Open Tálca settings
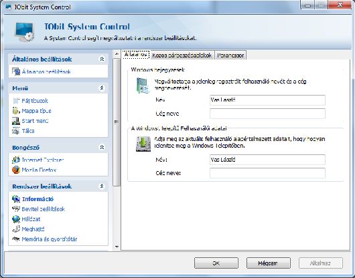 [28, 131]
